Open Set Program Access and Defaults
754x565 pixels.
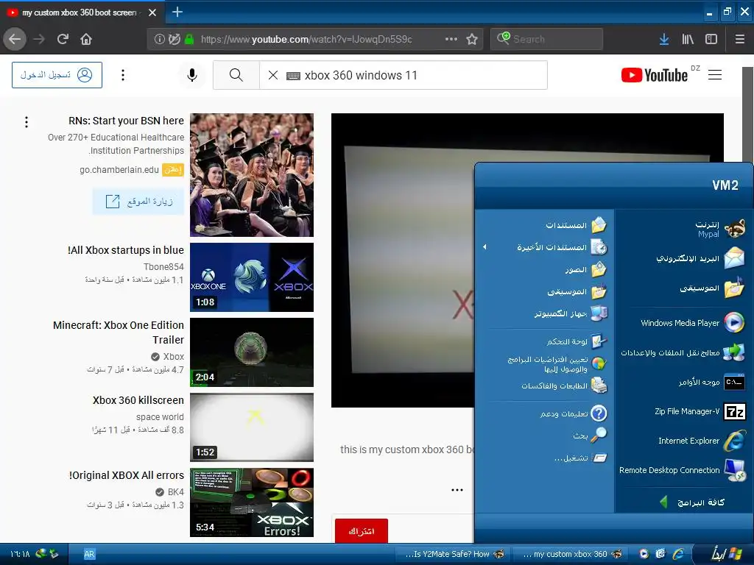coord(557,363)
